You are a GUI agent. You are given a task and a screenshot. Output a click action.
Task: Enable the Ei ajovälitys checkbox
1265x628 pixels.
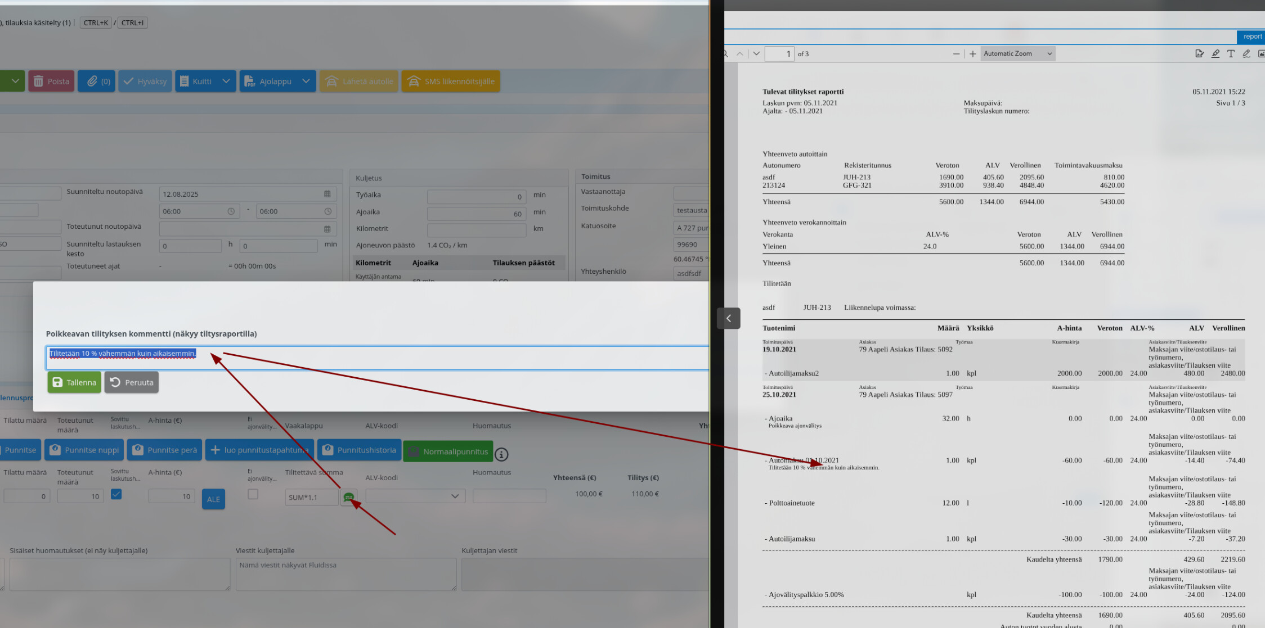click(253, 494)
